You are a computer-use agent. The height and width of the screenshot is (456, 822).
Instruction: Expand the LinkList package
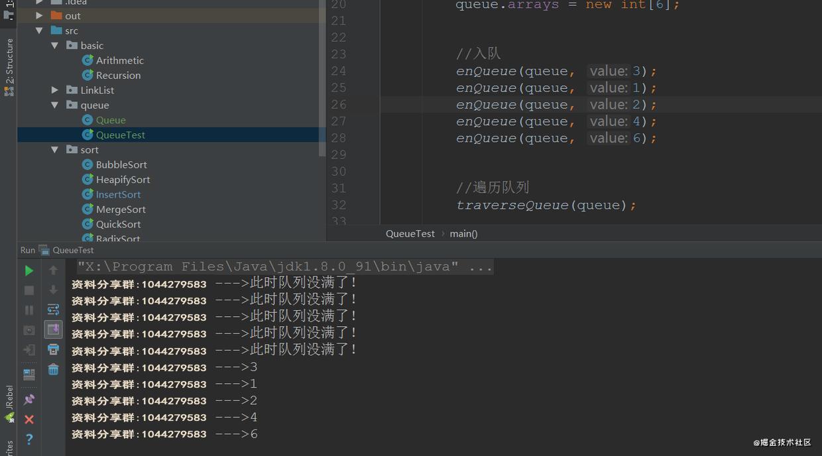pos(55,90)
